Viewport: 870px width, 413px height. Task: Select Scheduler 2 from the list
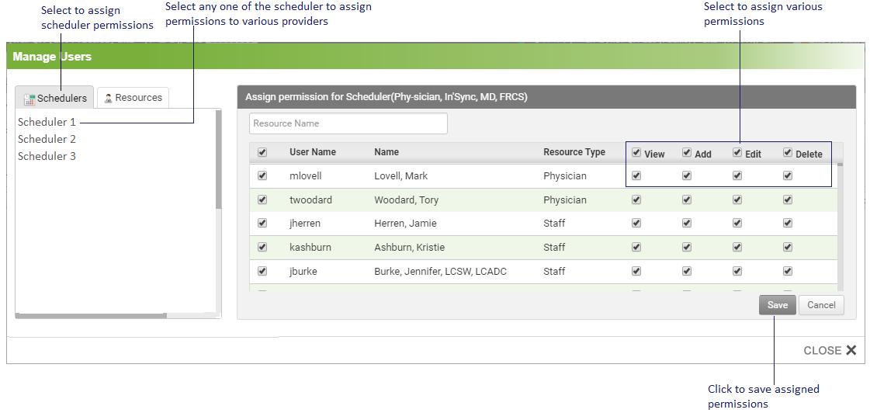click(x=47, y=139)
